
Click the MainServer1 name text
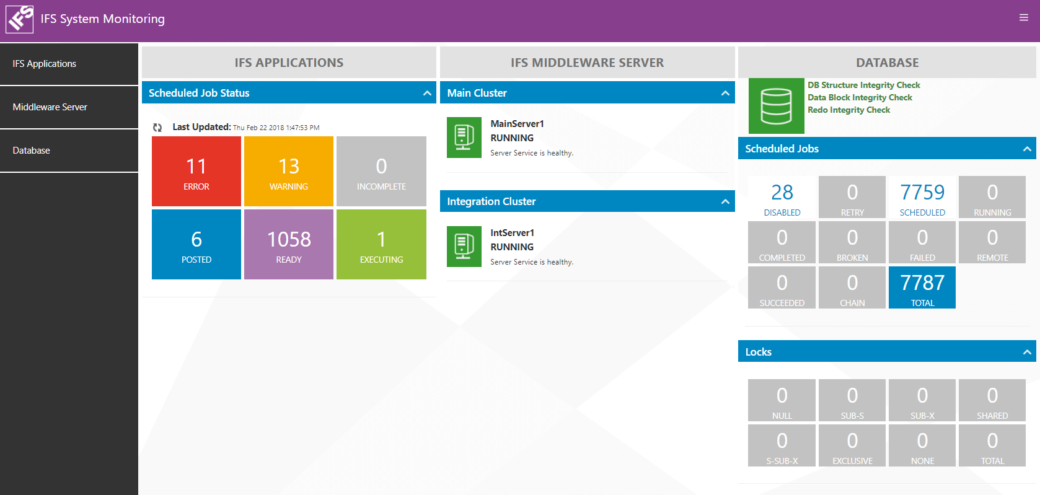pyautogui.click(x=517, y=124)
